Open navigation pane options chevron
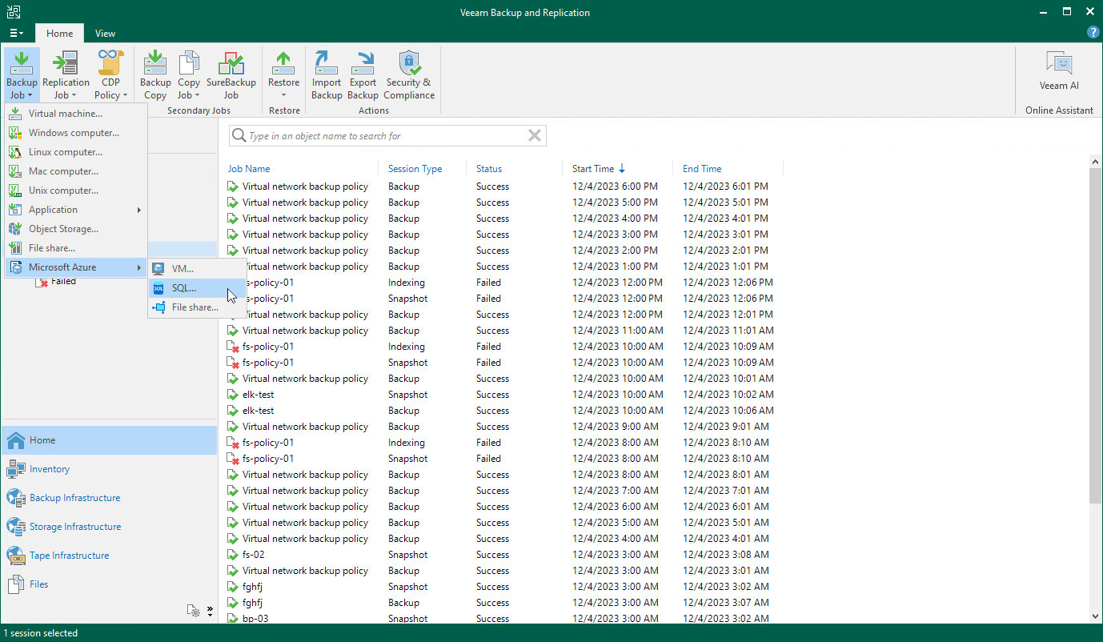The height and width of the screenshot is (642, 1103). (210, 611)
